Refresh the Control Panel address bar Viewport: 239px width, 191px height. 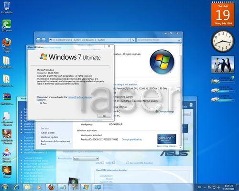click(x=133, y=40)
